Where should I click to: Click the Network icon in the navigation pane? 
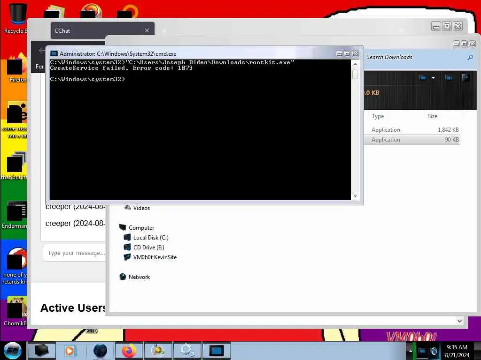click(123, 277)
